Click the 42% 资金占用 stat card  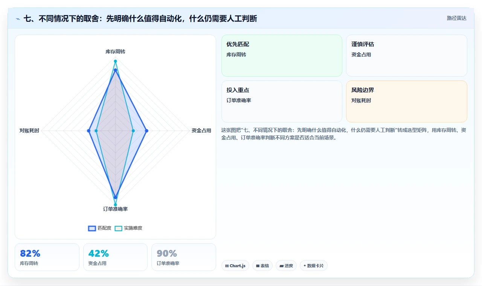115,257
